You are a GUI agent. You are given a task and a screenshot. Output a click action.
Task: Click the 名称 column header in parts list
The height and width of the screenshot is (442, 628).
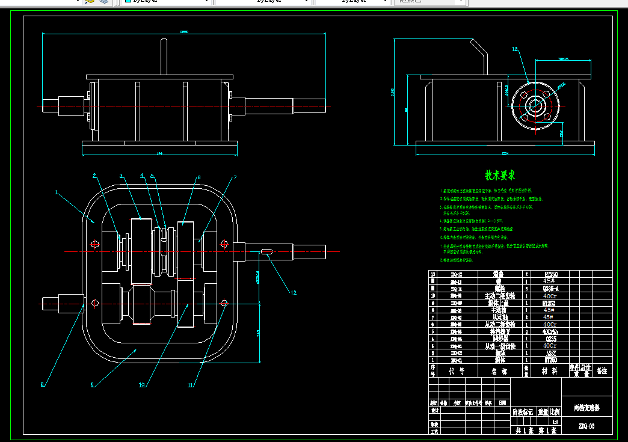[x=499, y=371]
